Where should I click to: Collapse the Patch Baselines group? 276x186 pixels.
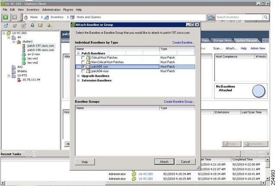[x=78, y=53]
